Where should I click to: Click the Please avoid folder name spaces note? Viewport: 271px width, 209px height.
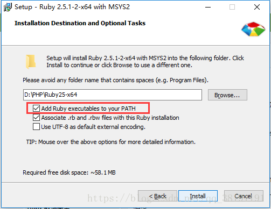(115, 80)
